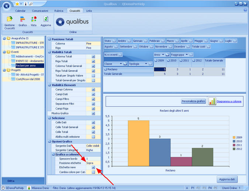Click the Aggiorna dati button
Viewport: 249px width, 191px height.
227,179
